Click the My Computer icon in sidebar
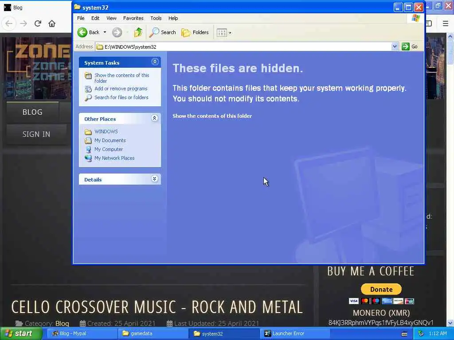The image size is (454, 340). pos(88,150)
